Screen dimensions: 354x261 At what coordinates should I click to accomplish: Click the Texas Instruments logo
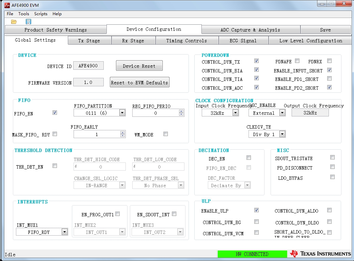coord(320,254)
